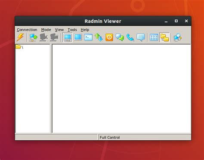Add a new connection with the plus computer icon
The height and width of the screenshot is (160, 204).
click(x=33, y=37)
